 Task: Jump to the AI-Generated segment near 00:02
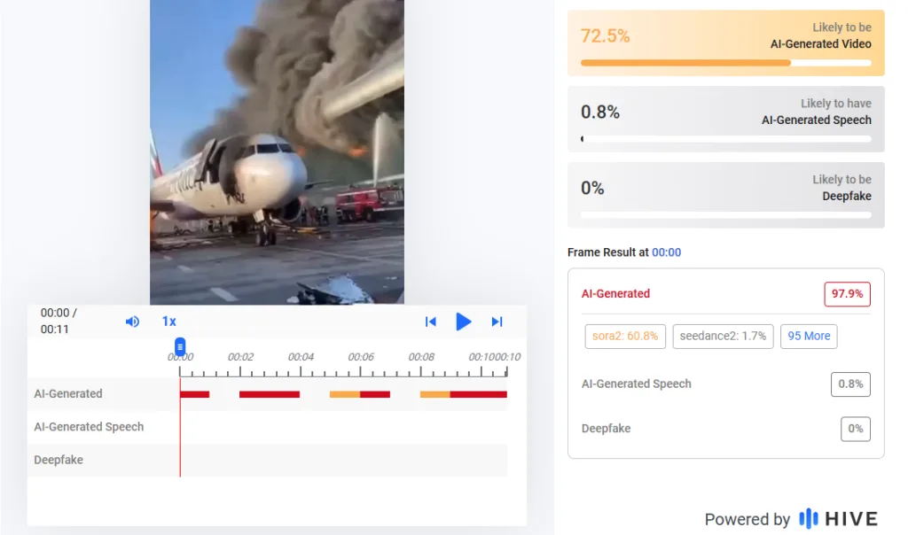[270, 394]
